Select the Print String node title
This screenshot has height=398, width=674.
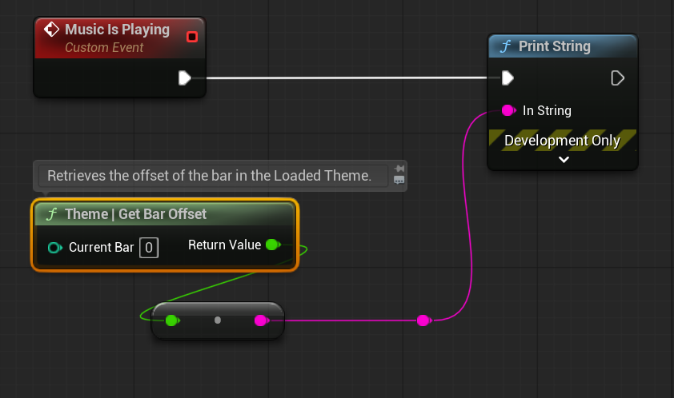[x=554, y=46]
